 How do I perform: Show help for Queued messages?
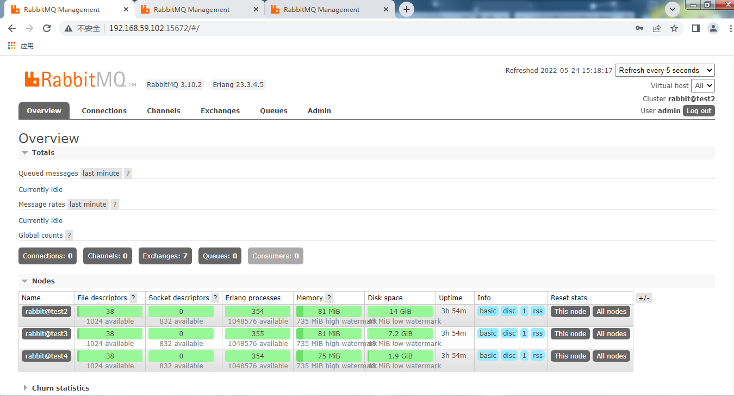pyautogui.click(x=128, y=173)
